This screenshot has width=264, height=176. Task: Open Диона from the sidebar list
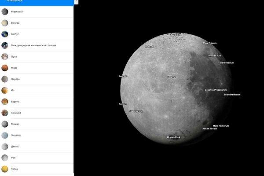tap(15, 147)
